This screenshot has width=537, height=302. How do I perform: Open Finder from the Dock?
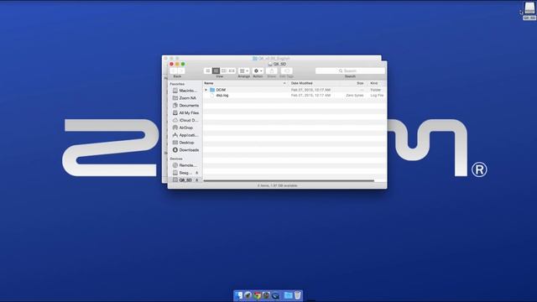click(x=238, y=295)
